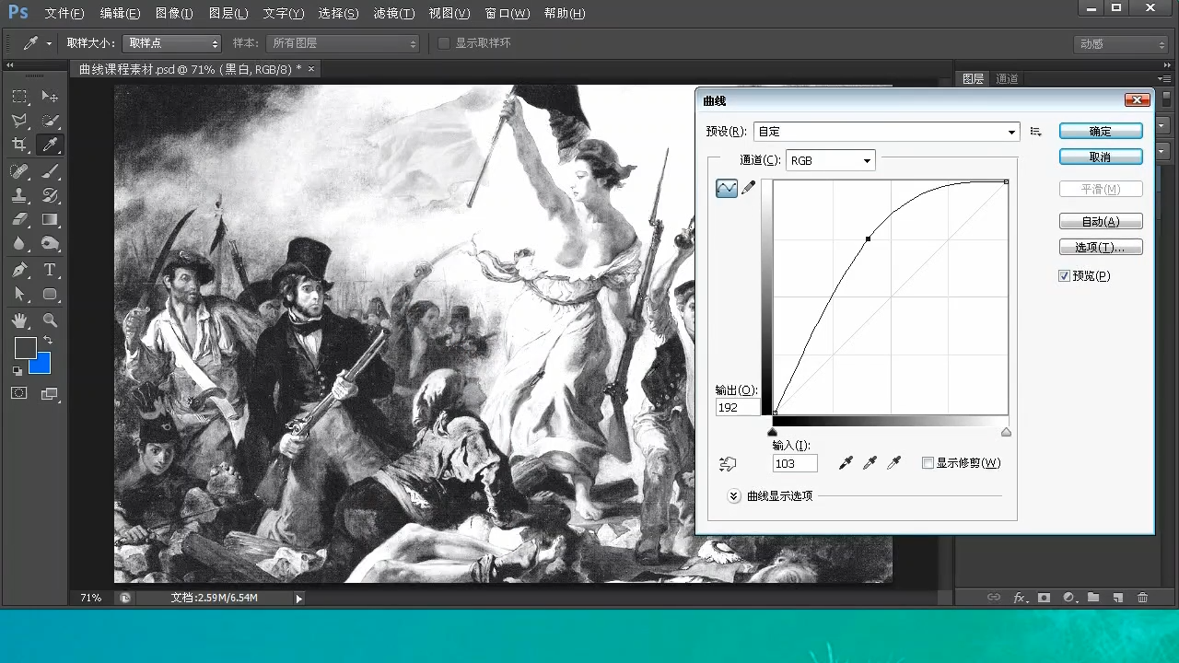Switch to pencil draw-curve mode

pyautogui.click(x=748, y=188)
